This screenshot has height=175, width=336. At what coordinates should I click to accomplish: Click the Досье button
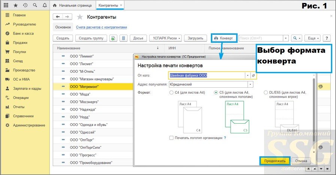(138, 38)
